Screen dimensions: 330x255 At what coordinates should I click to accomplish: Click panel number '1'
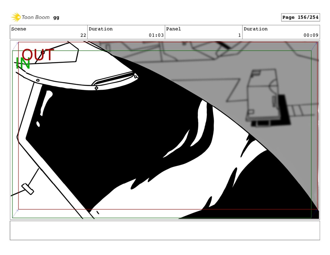(x=239, y=35)
